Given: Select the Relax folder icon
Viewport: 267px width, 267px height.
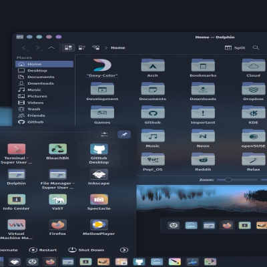Looking at the screenshot, I should [254, 159].
